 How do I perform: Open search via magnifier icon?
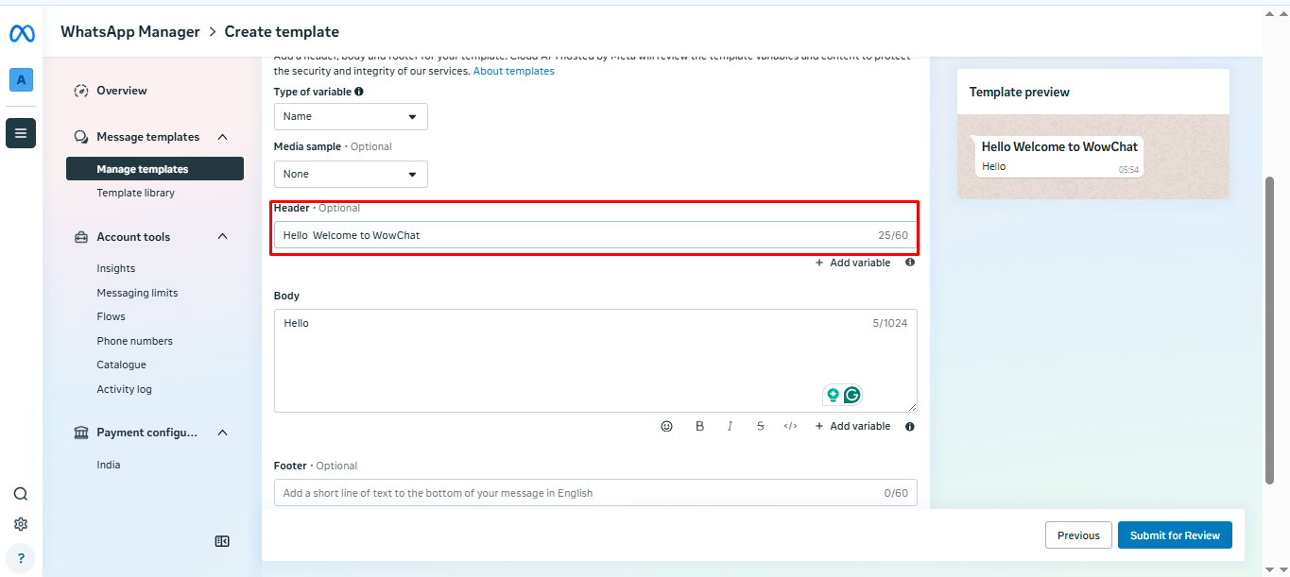coord(21,494)
